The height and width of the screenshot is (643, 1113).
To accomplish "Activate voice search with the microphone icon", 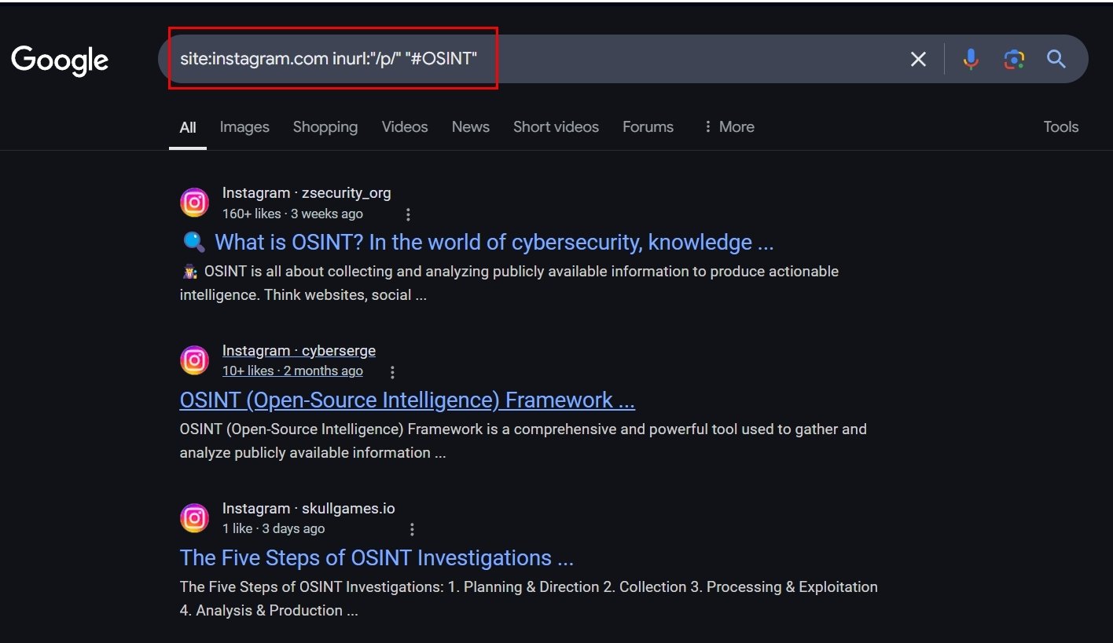I will (970, 58).
